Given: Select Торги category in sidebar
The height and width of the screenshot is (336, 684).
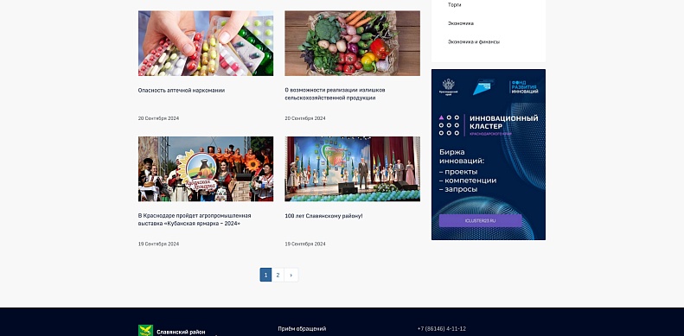Looking at the screenshot, I should (454, 5).
